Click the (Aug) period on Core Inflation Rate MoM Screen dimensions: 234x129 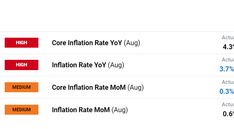coord(135,88)
